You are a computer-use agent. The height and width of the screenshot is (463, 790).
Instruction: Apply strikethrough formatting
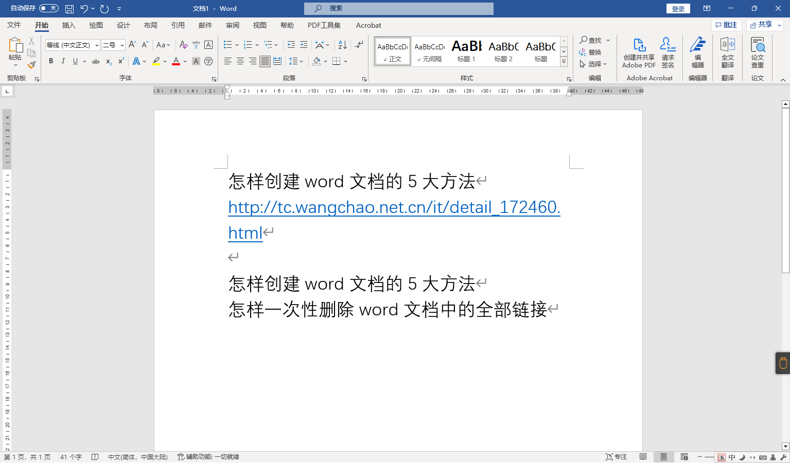[96, 61]
